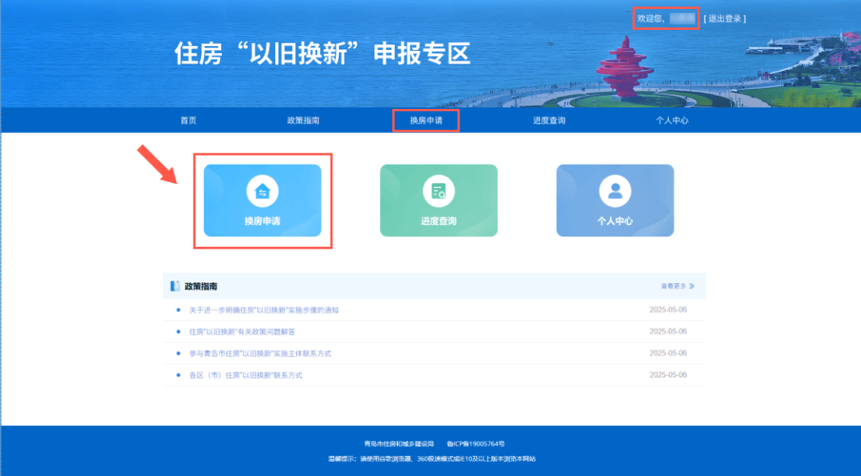Open 住房以旧换新有关政策问题解答 article
Image resolution: width=861 pixels, height=476 pixels.
(x=242, y=332)
